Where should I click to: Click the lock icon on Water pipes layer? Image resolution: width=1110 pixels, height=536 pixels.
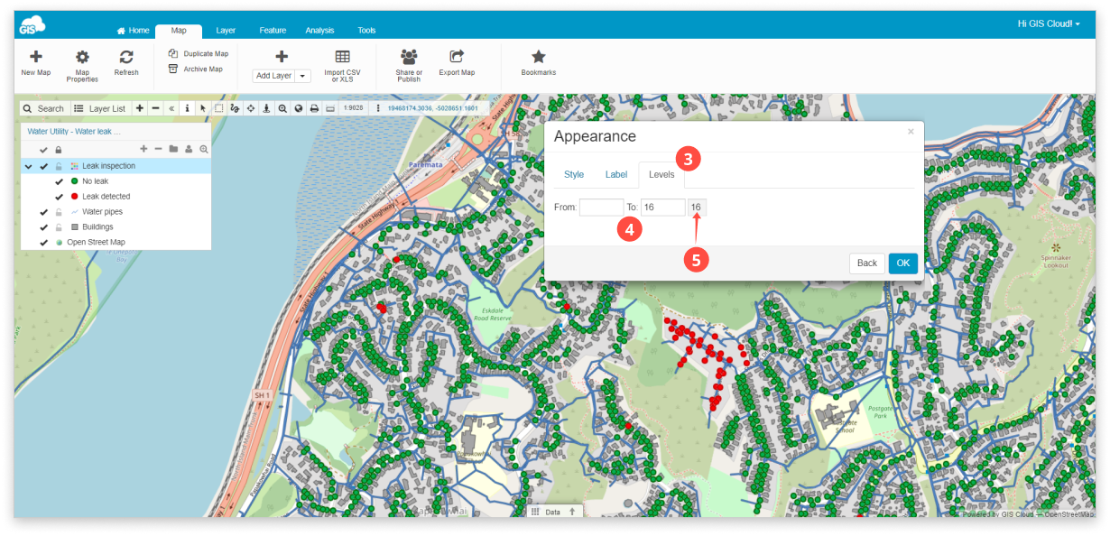click(58, 212)
